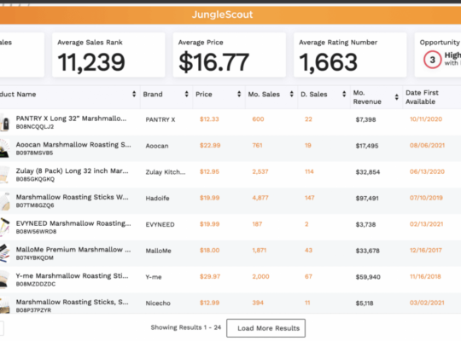Click the JungleScout title header
This screenshot has height=341, width=461.
[x=222, y=14]
